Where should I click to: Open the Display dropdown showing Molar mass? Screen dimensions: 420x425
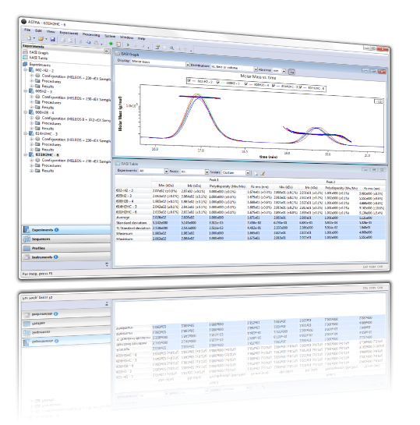(x=161, y=63)
